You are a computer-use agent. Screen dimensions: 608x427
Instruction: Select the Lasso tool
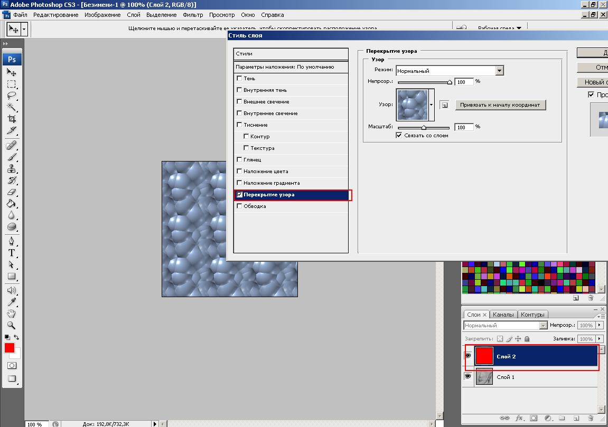tap(12, 96)
